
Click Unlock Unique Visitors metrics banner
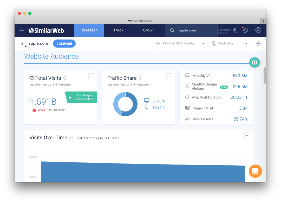click(81, 97)
